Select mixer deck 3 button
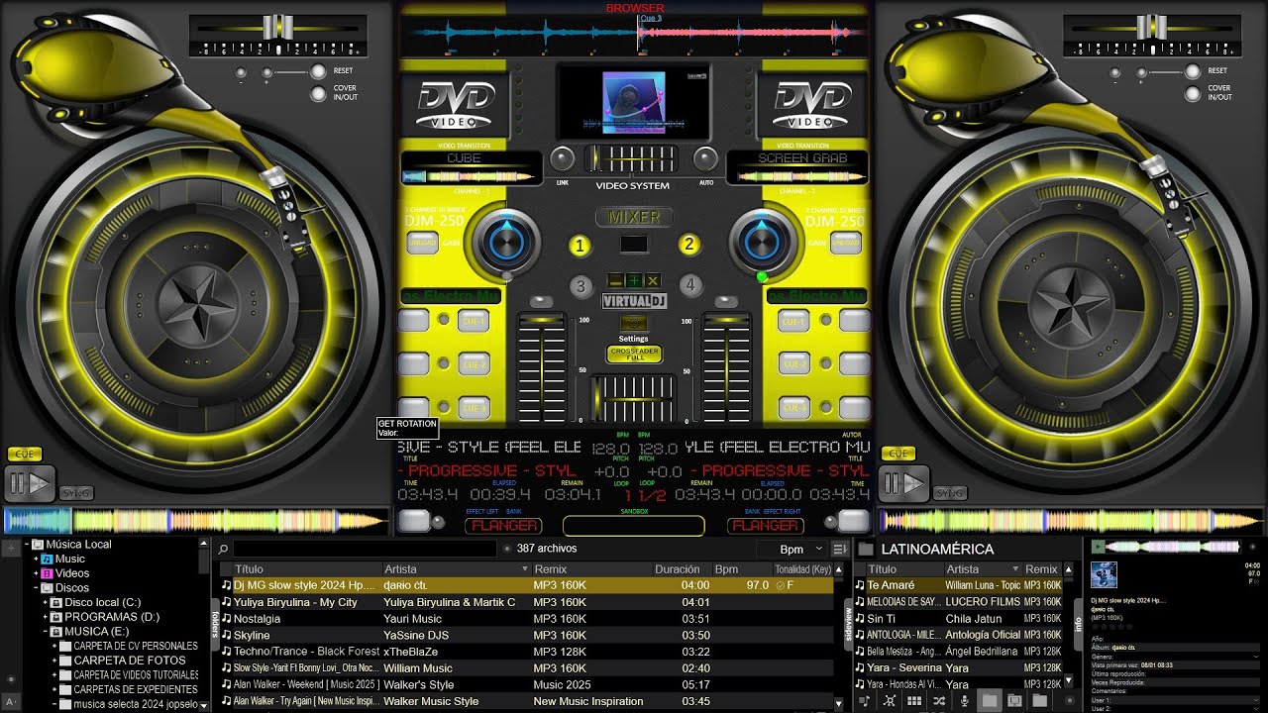Image resolution: width=1268 pixels, height=713 pixels. coord(581,287)
